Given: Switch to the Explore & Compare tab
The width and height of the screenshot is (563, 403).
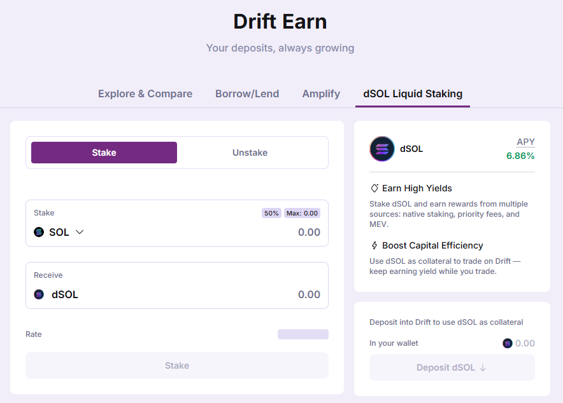Looking at the screenshot, I should (x=145, y=93).
